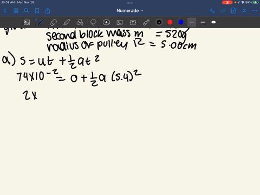
Task: Select the zoom window tool
Action: pos(27,22)
